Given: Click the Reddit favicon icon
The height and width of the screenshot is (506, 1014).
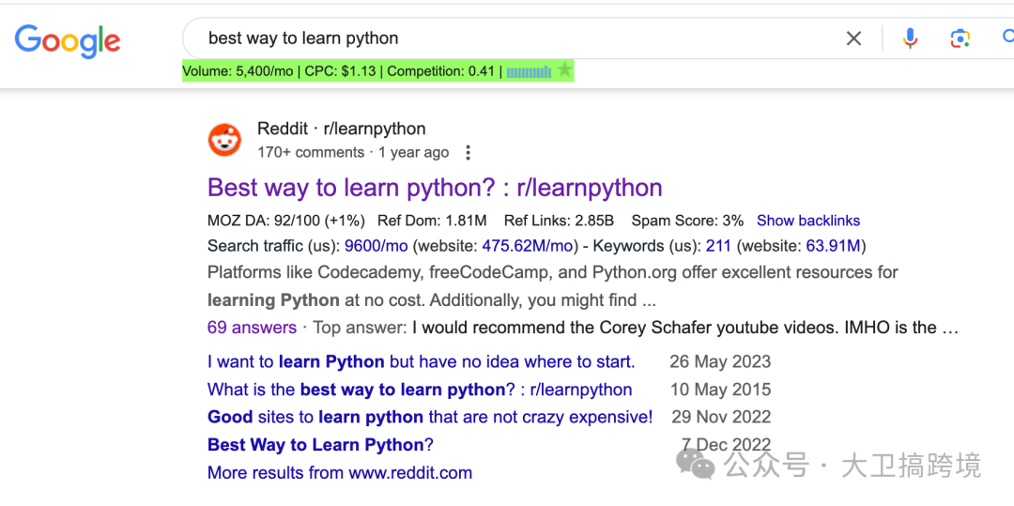Looking at the screenshot, I should [224, 140].
